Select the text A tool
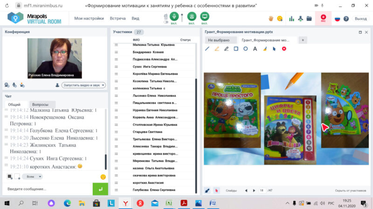The image size is (373, 209). tap(255, 49)
